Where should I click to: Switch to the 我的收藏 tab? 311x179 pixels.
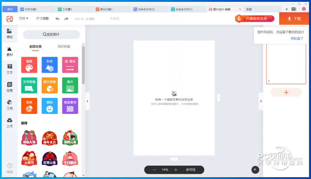tap(64, 47)
